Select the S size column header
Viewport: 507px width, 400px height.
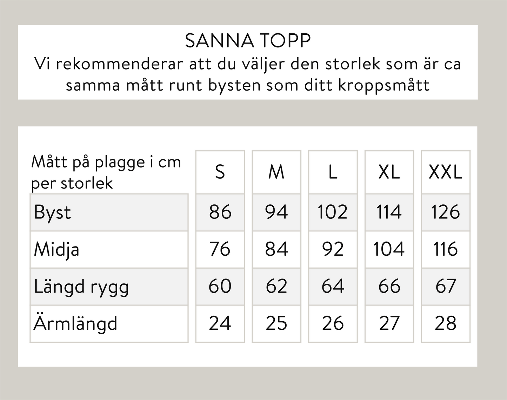220,172
